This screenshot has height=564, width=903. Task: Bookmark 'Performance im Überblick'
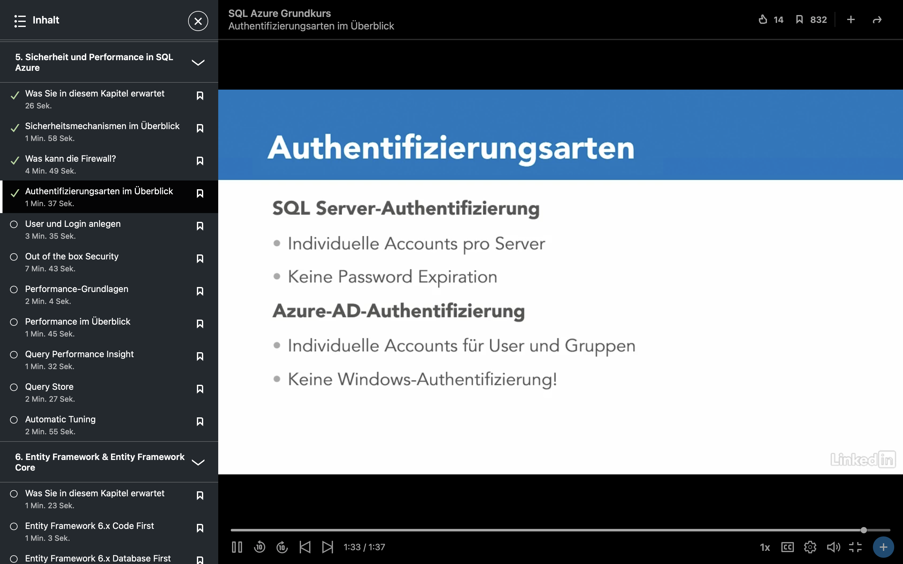pos(200,324)
